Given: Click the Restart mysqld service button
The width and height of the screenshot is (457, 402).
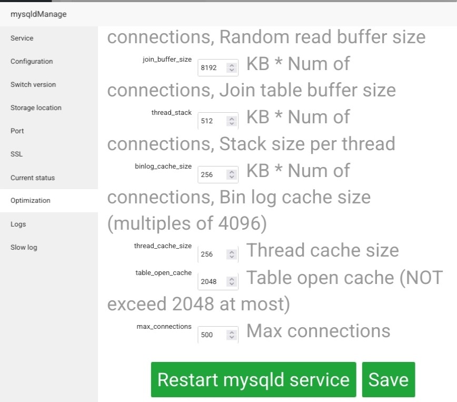Looking at the screenshot, I should [253, 379].
